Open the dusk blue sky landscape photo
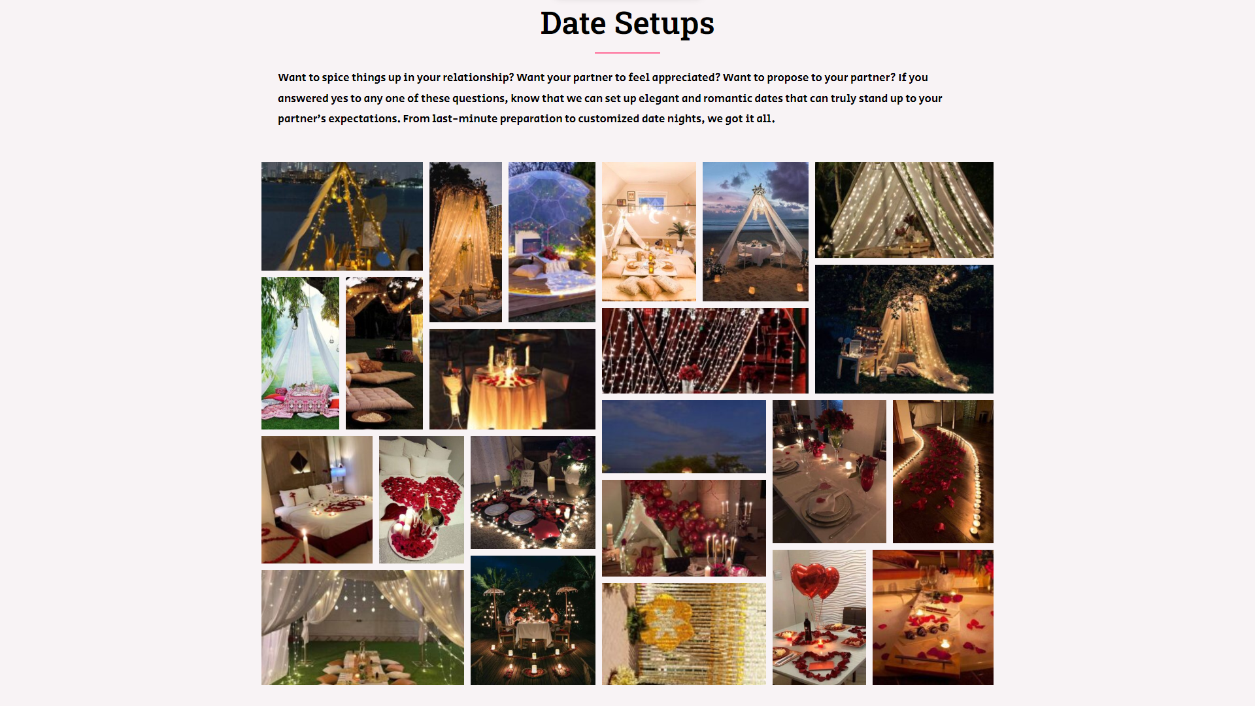The width and height of the screenshot is (1255, 706). point(684,437)
